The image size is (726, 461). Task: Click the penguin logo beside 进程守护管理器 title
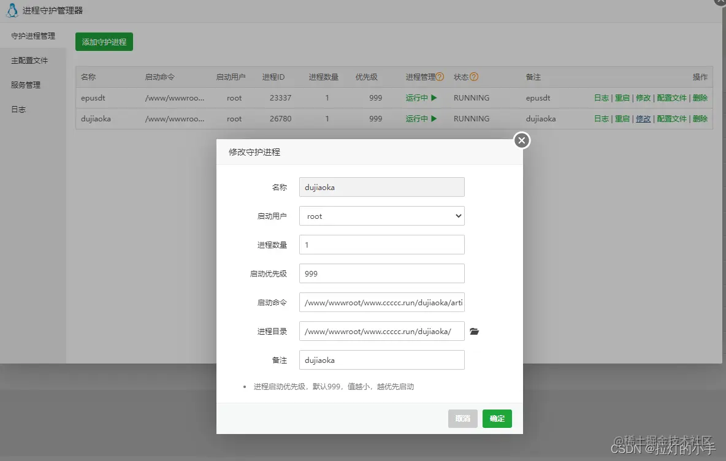coord(12,10)
